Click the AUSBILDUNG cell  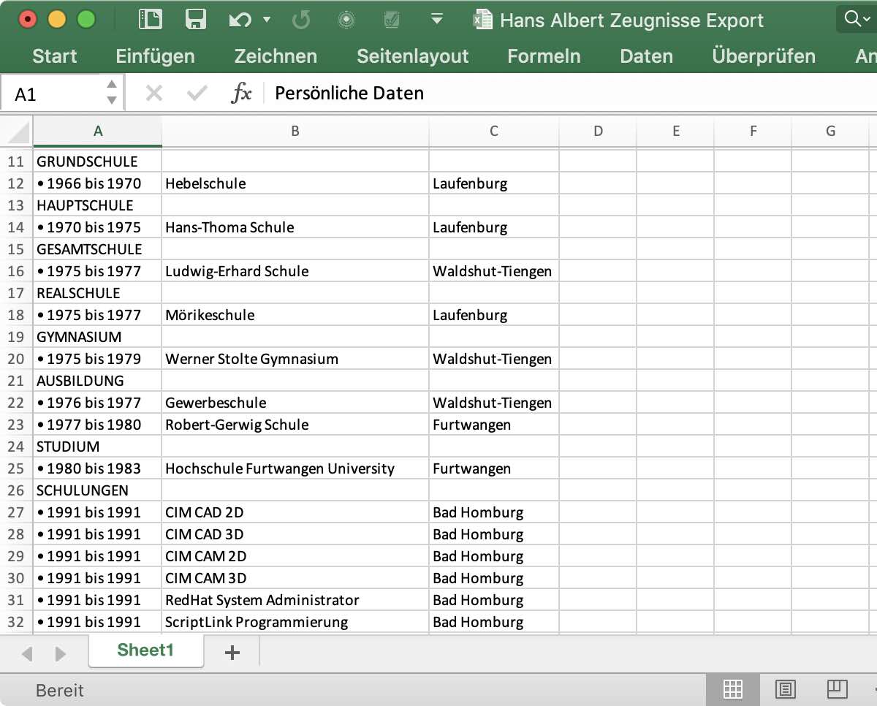[97, 381]
